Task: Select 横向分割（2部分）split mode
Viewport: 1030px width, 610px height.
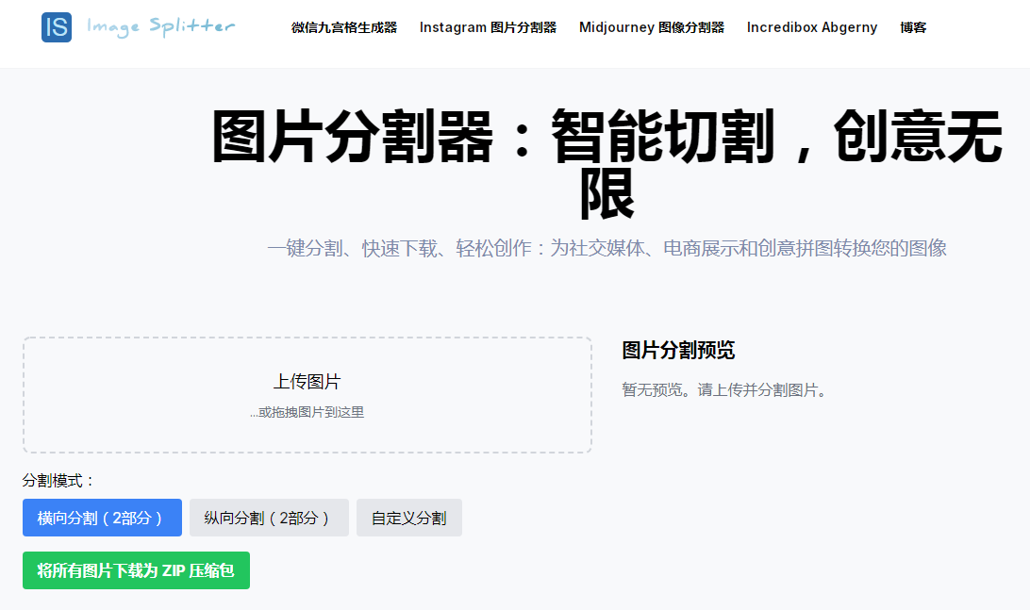Action: (x=102, y=518)
